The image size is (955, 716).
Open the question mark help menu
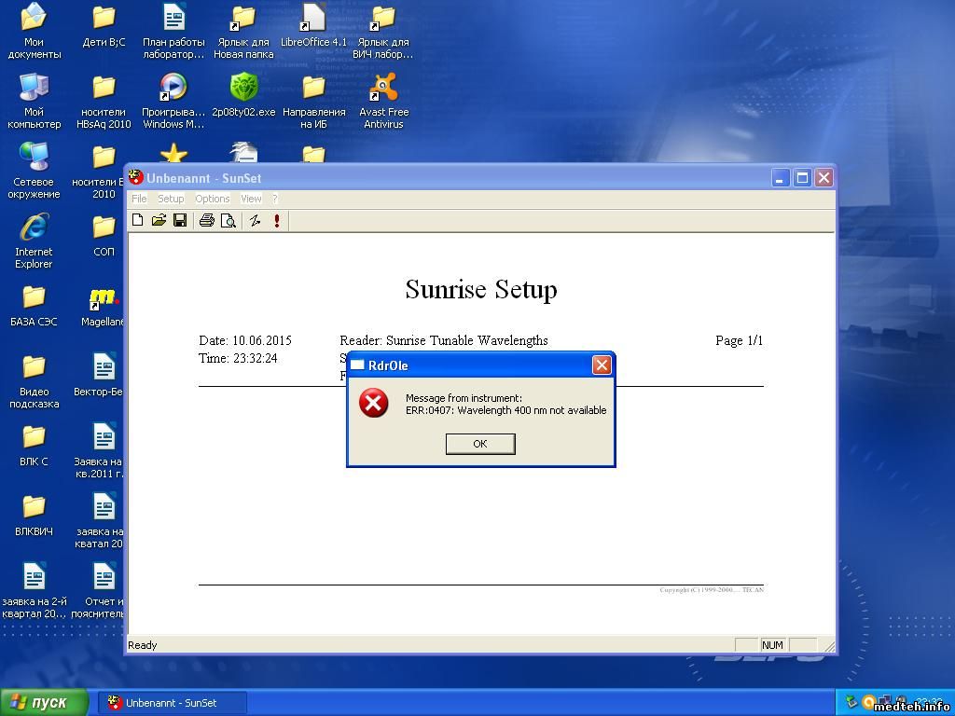(x=275, y=199)
